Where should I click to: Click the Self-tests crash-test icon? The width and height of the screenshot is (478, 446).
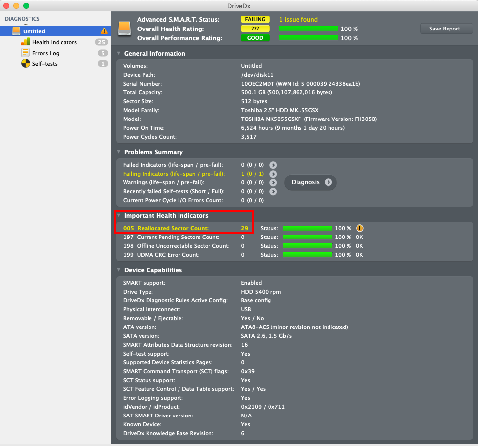click(x=25, y=64)
